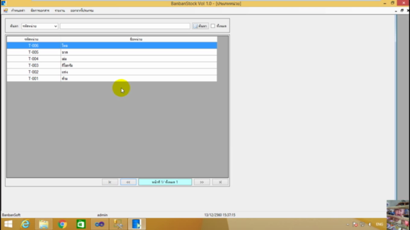Click the BanbanSoft label in status bar
The image size is (410, 230).
click(12, 215)
